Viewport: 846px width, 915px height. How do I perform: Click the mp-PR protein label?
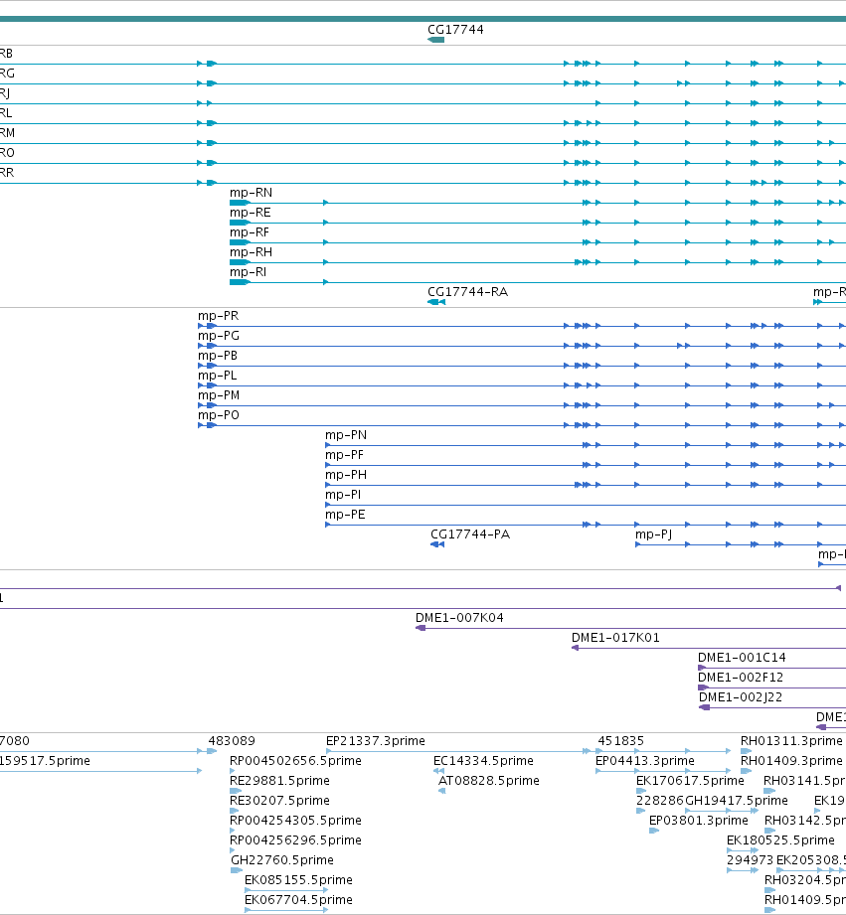(x=219, y=316)
